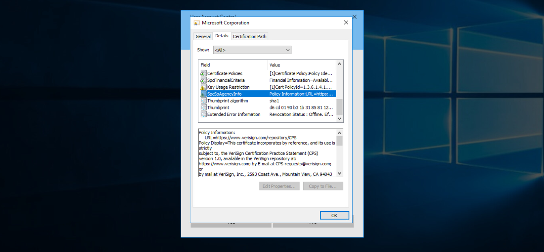Viewport: 544px width, 252px height.
Task: Click the details text scroll down arrow
Action: 340,173
